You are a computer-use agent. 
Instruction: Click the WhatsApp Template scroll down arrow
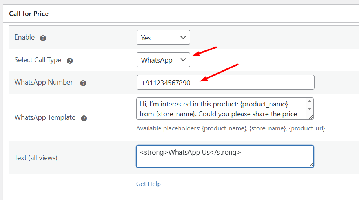pyautogui.click(x=310, y=108)
